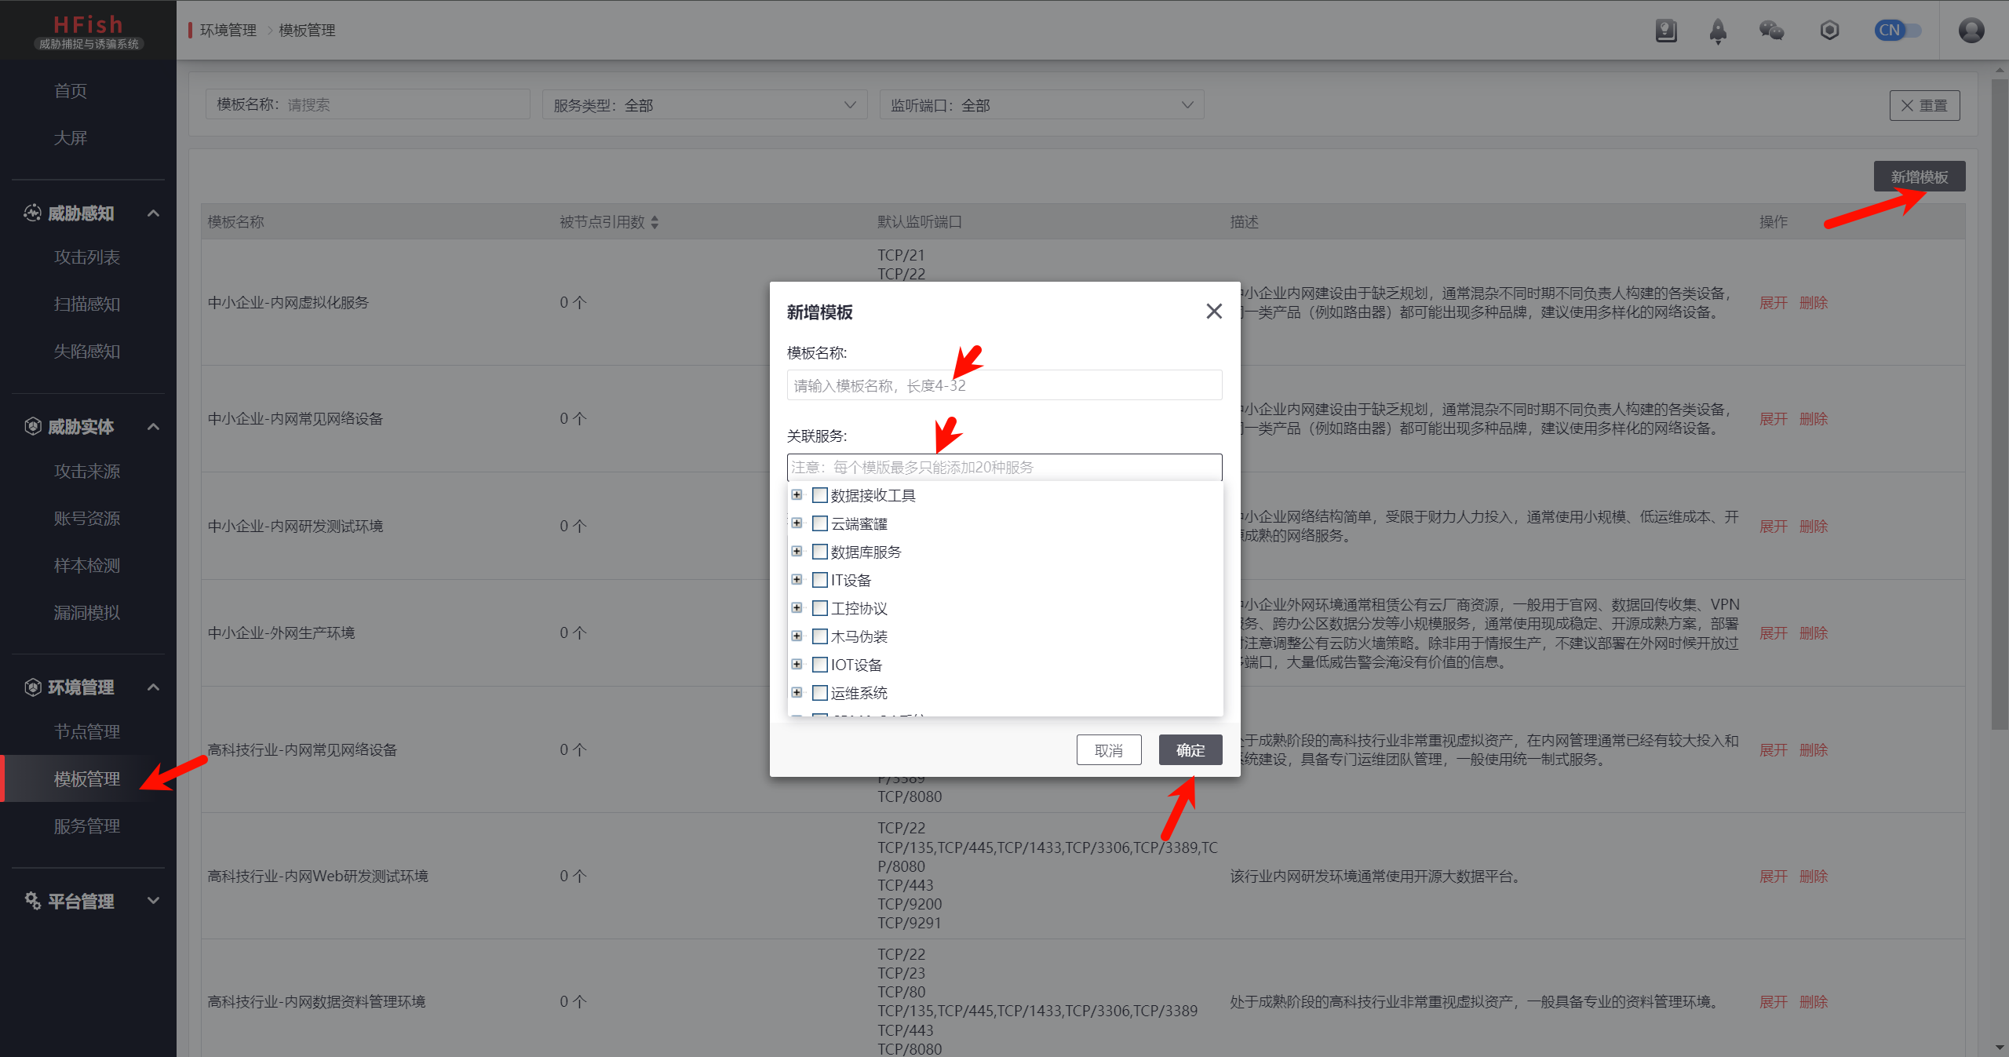Click the 威胁实体 section icon
Screen dimensions: 2009x1057
coord(32,426)
